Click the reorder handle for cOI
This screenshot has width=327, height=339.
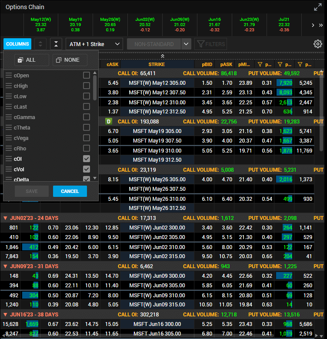coord(9,159)
